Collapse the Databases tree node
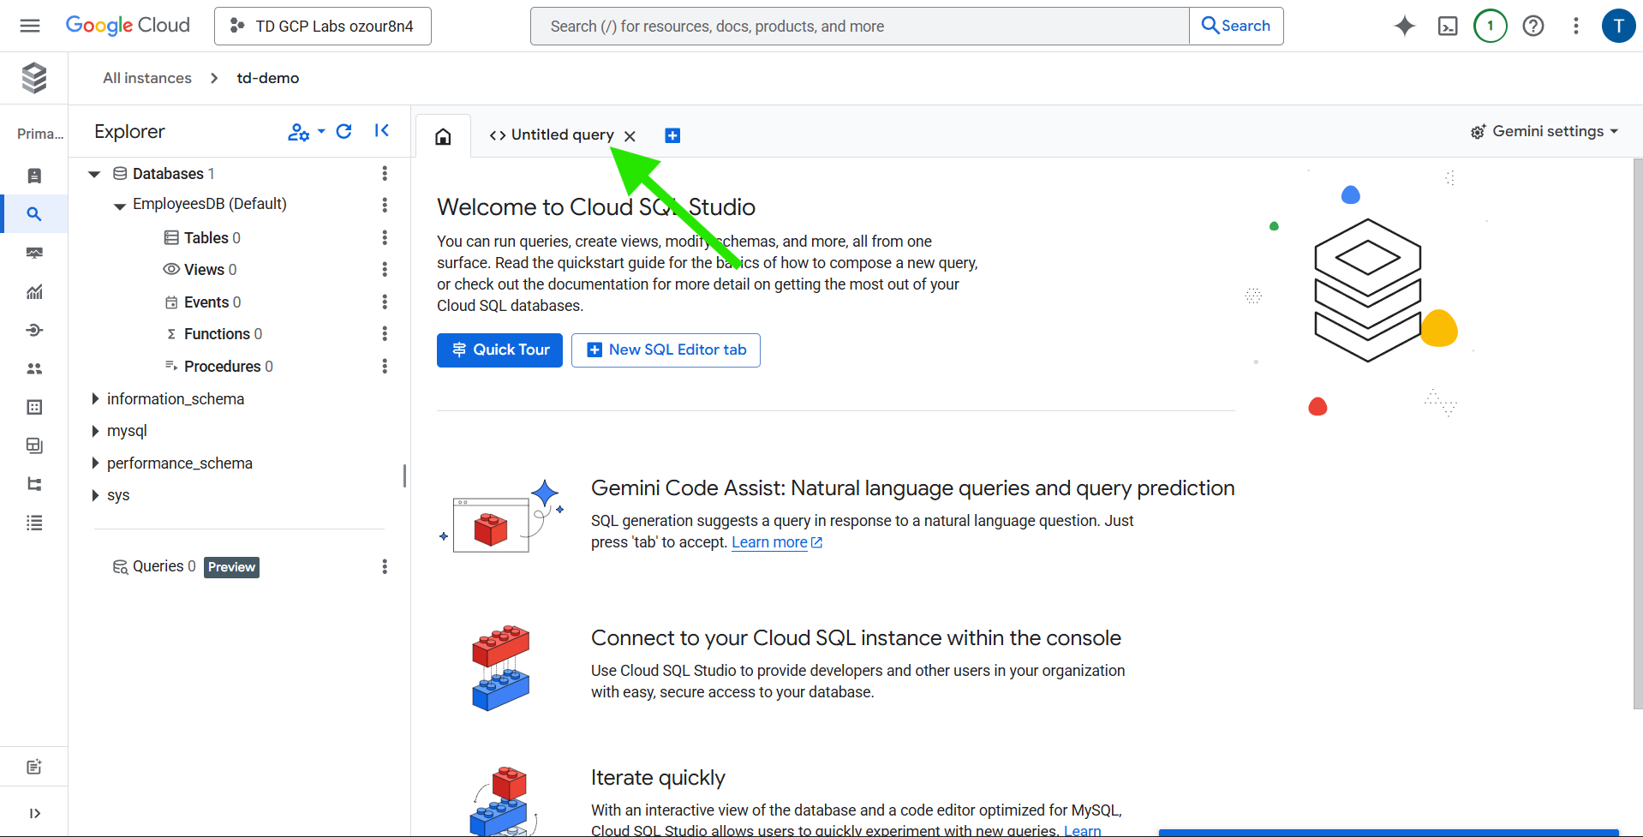 pyautogui.click(x=94, y=174)
